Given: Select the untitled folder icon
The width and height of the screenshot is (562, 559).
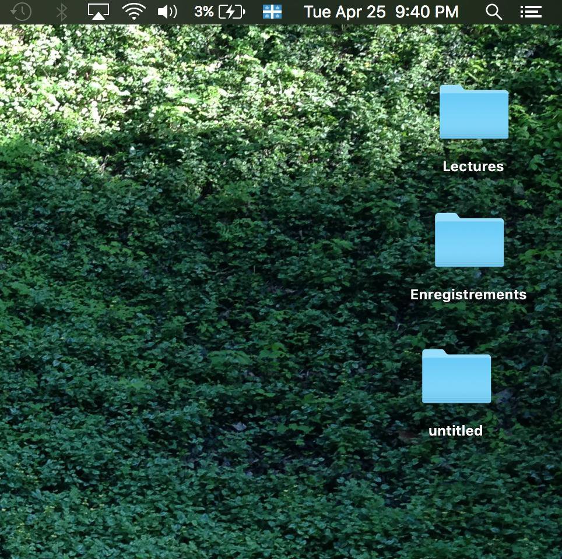Looking at the screenshot, I should 456,376.
